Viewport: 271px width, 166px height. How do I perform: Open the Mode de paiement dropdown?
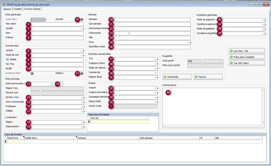click(262, 20)
